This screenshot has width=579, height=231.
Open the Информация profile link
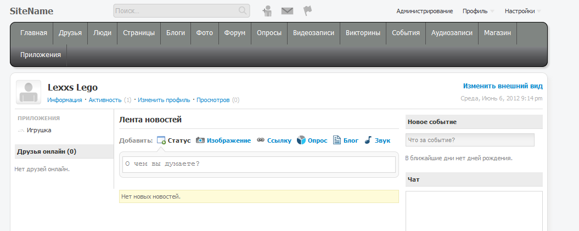[x=65, y=100]
